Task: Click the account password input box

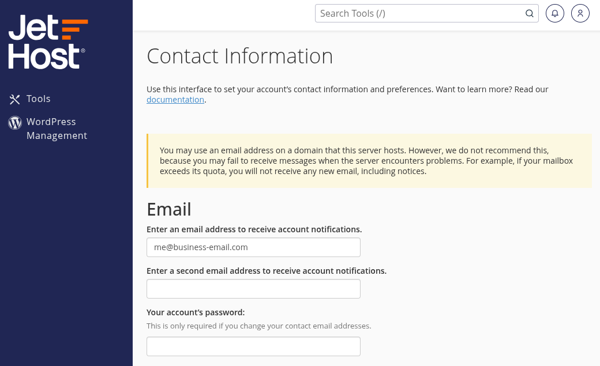Action: click(x=253, y=346)
